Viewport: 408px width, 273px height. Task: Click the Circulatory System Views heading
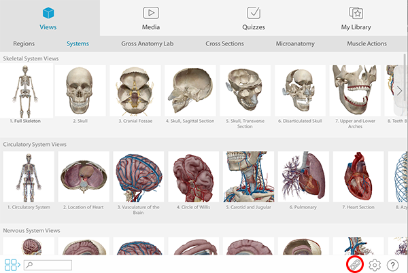[x=35, y=145]
